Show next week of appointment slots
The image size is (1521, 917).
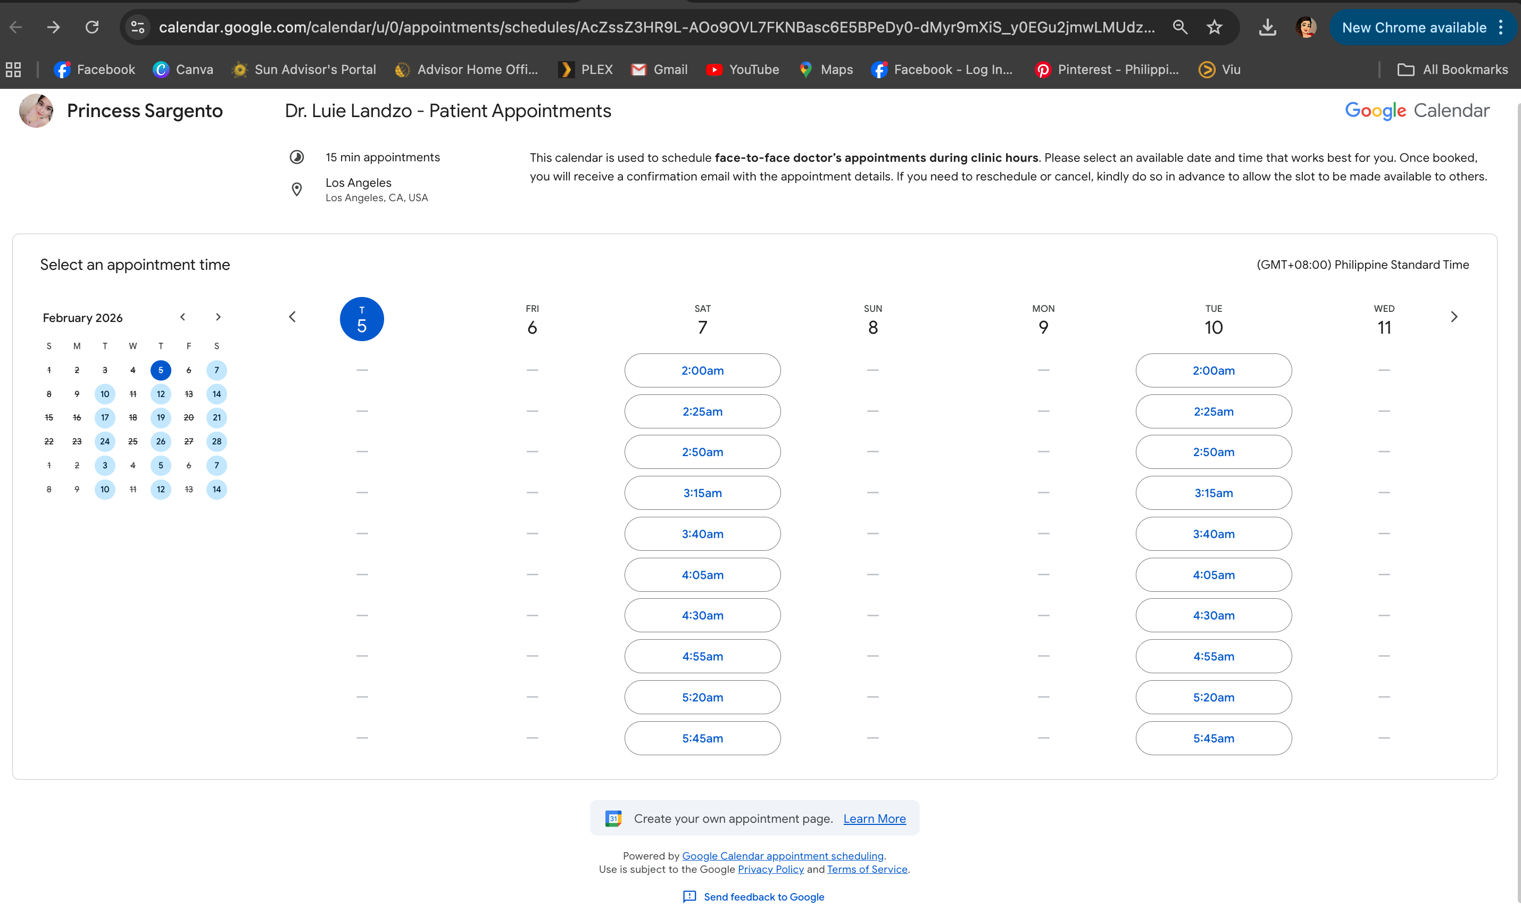tap(1454, 317)
